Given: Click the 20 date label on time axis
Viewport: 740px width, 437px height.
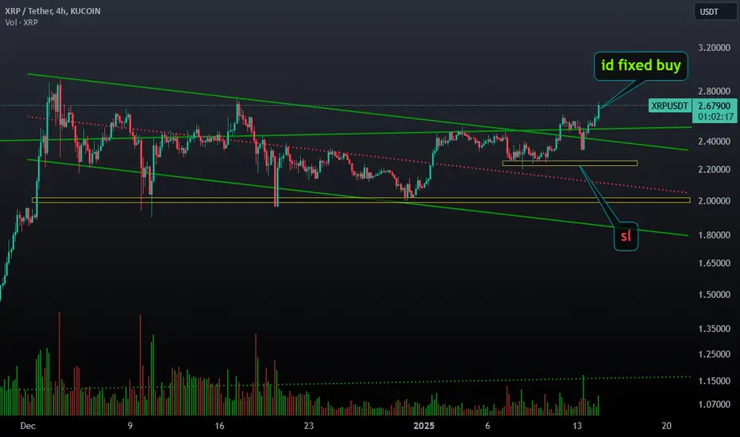Looking at the screenshot, I should click(666, 426).
